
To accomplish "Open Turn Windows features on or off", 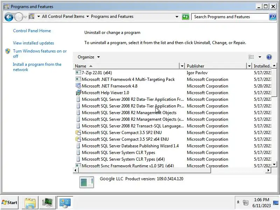I will [x=40, y=54].
